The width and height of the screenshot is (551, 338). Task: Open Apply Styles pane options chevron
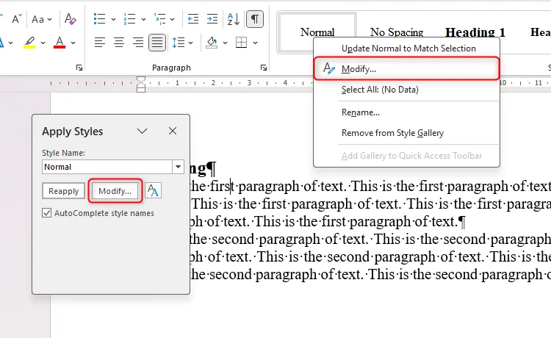coord(142,131)
